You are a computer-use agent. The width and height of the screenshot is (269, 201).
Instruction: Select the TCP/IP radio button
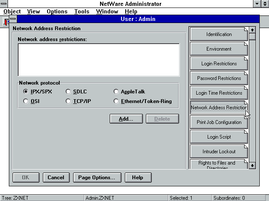[79, 101]
